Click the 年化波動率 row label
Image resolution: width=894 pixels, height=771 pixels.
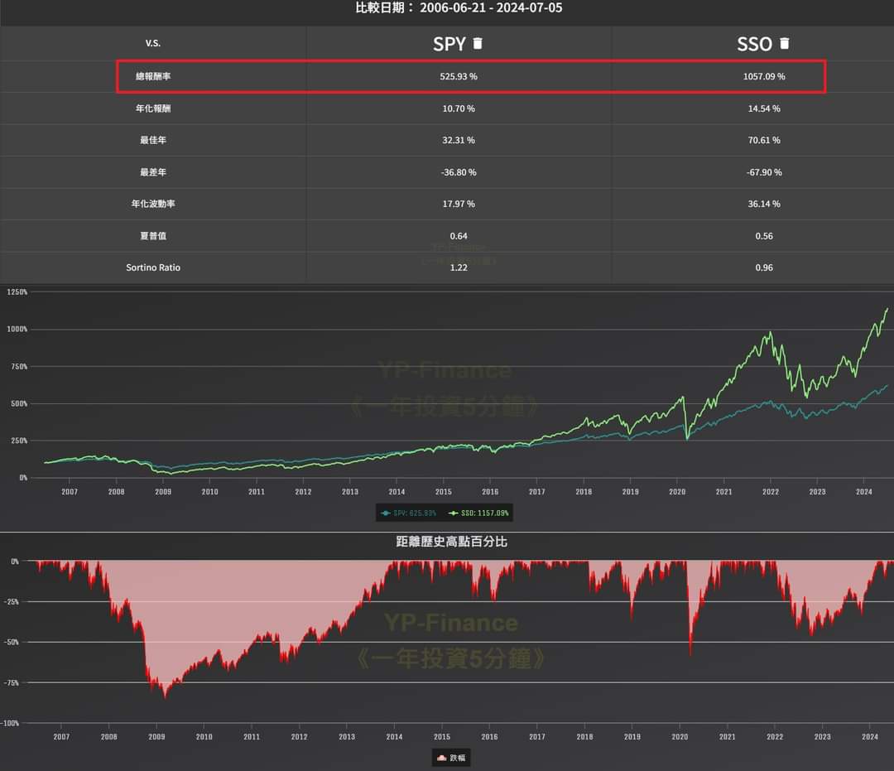(x=153, y=204)
